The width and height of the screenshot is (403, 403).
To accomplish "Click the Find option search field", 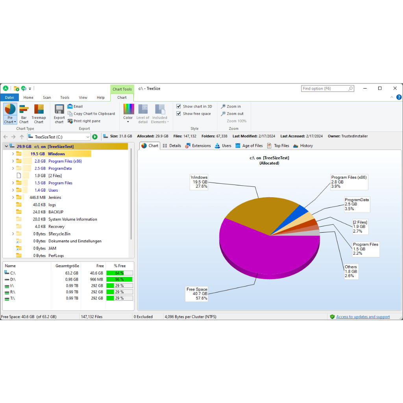I will (324, 89).
